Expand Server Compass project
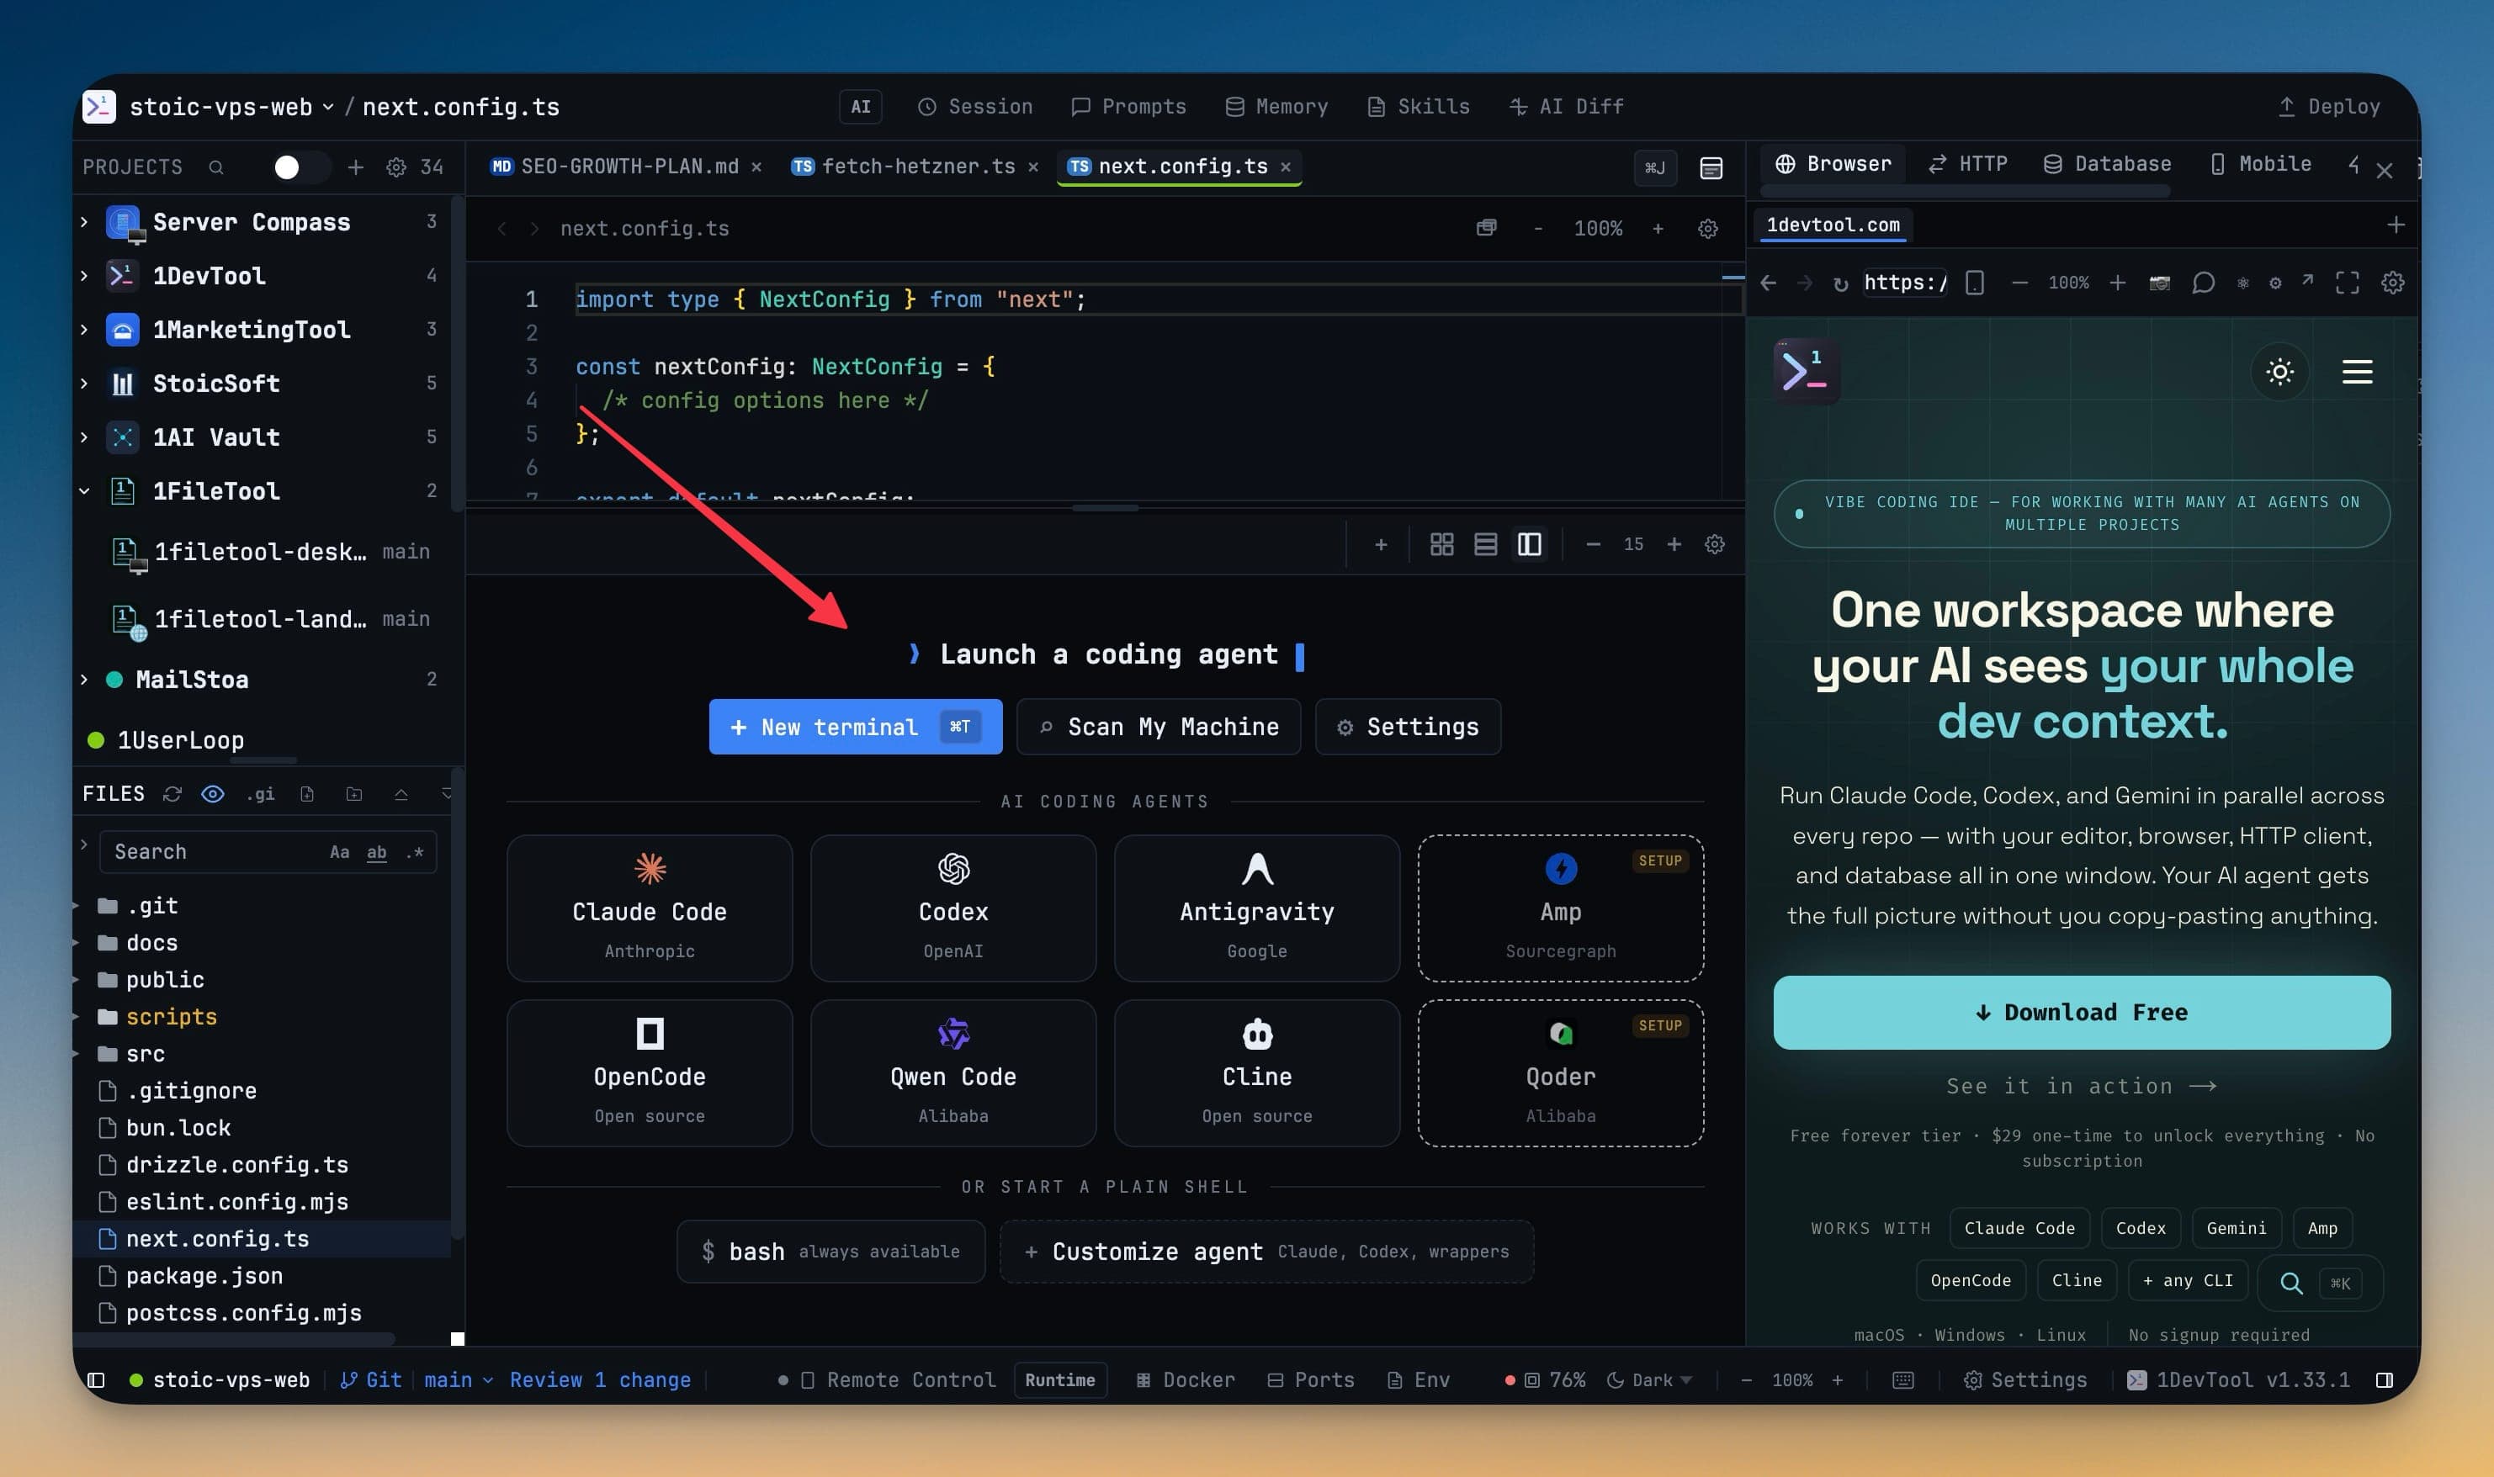Screen dimensions: 2494x1477 point(85,222)
